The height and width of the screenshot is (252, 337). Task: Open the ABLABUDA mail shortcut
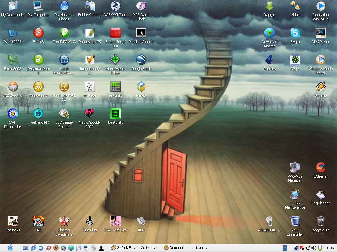[269, 221]
